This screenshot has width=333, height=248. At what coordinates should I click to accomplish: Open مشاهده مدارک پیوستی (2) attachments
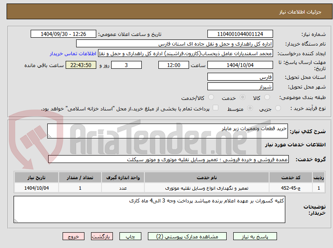tap(187, 236)
